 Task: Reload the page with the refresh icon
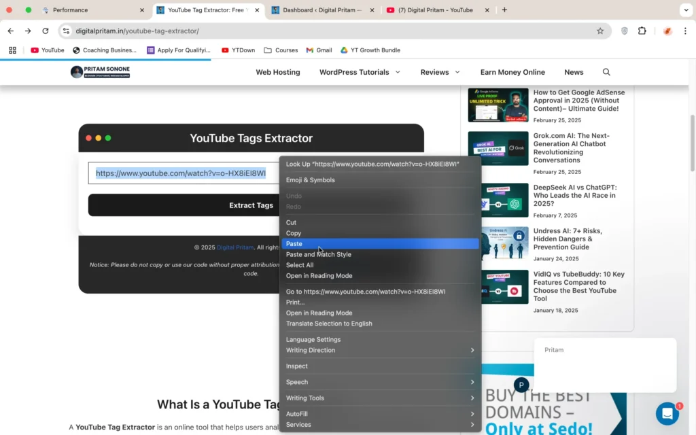tap(46, 31)
